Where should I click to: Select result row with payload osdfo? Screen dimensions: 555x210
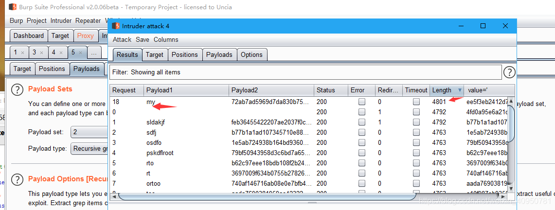pos(309,143)
